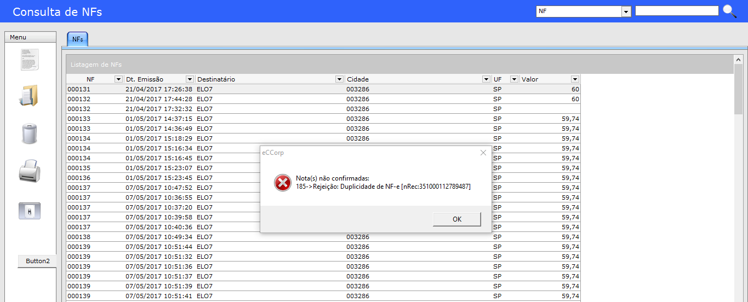Image resolution: width=748 pixels, height=302 pixels.
Task: Click the Button2 button
Action: pos(37,261)
